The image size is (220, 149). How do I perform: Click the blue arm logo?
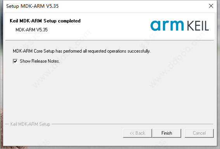coord(167,26)
